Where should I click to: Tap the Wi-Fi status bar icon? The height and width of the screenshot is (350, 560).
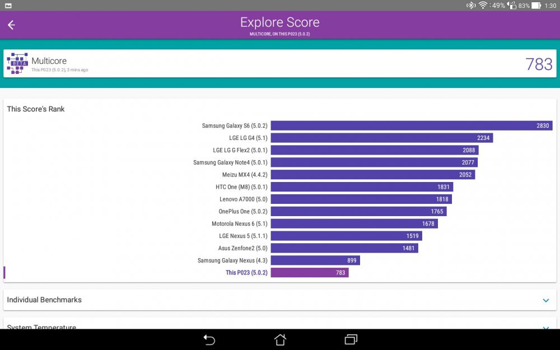pyautogui.click(x=483, y=5)
